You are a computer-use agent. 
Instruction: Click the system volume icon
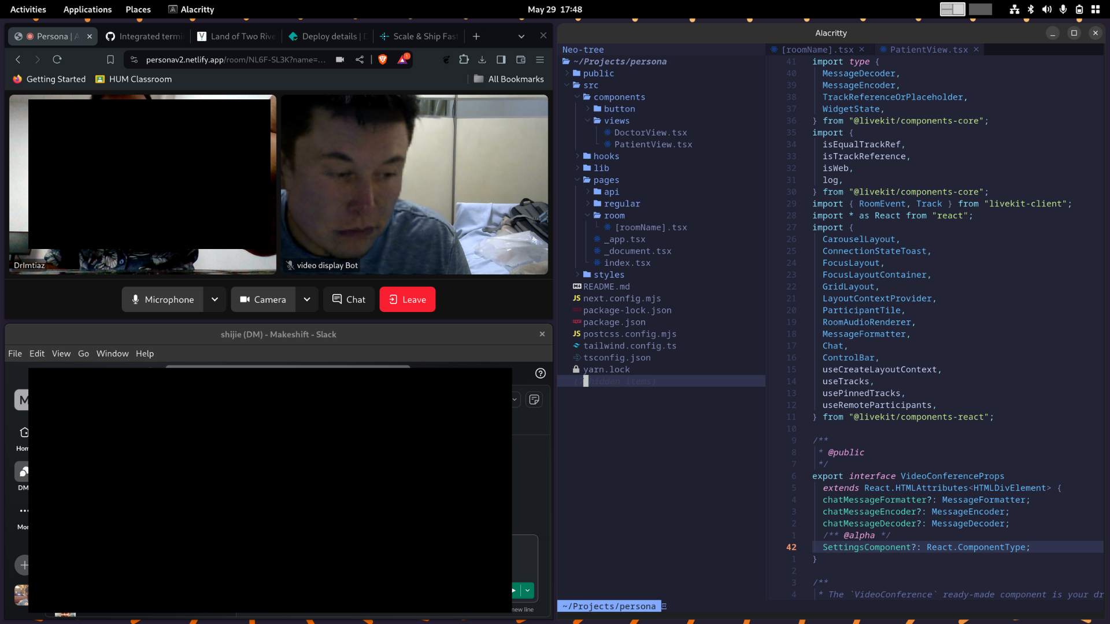[1046, 9]
